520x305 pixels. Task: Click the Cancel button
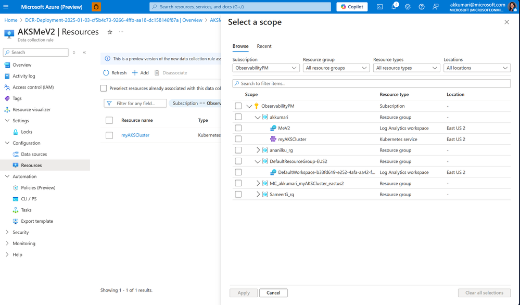coord(273,293)
